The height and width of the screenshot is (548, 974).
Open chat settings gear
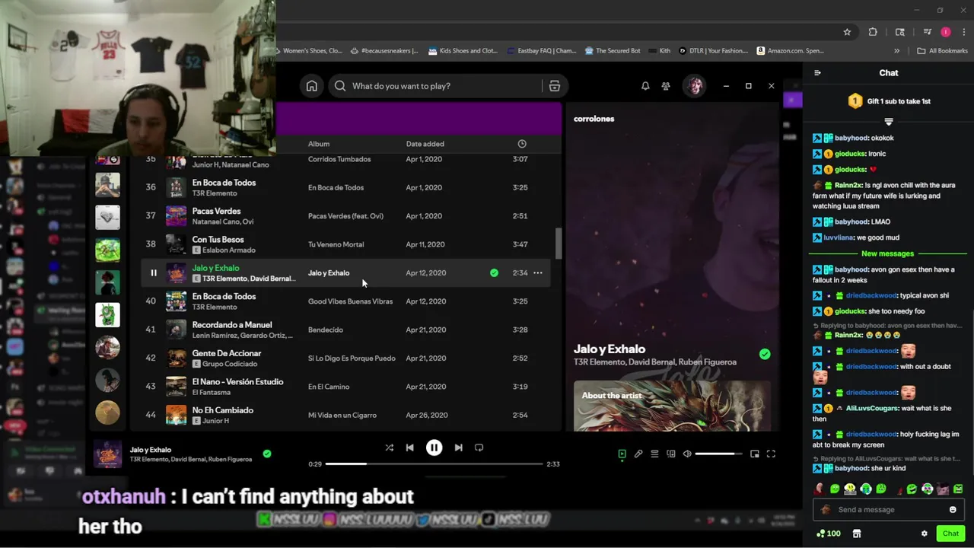coord(925,534)
